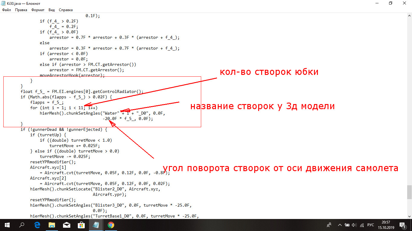
Task: Click the scrollbar up arrow
Action: click(409, 15)
